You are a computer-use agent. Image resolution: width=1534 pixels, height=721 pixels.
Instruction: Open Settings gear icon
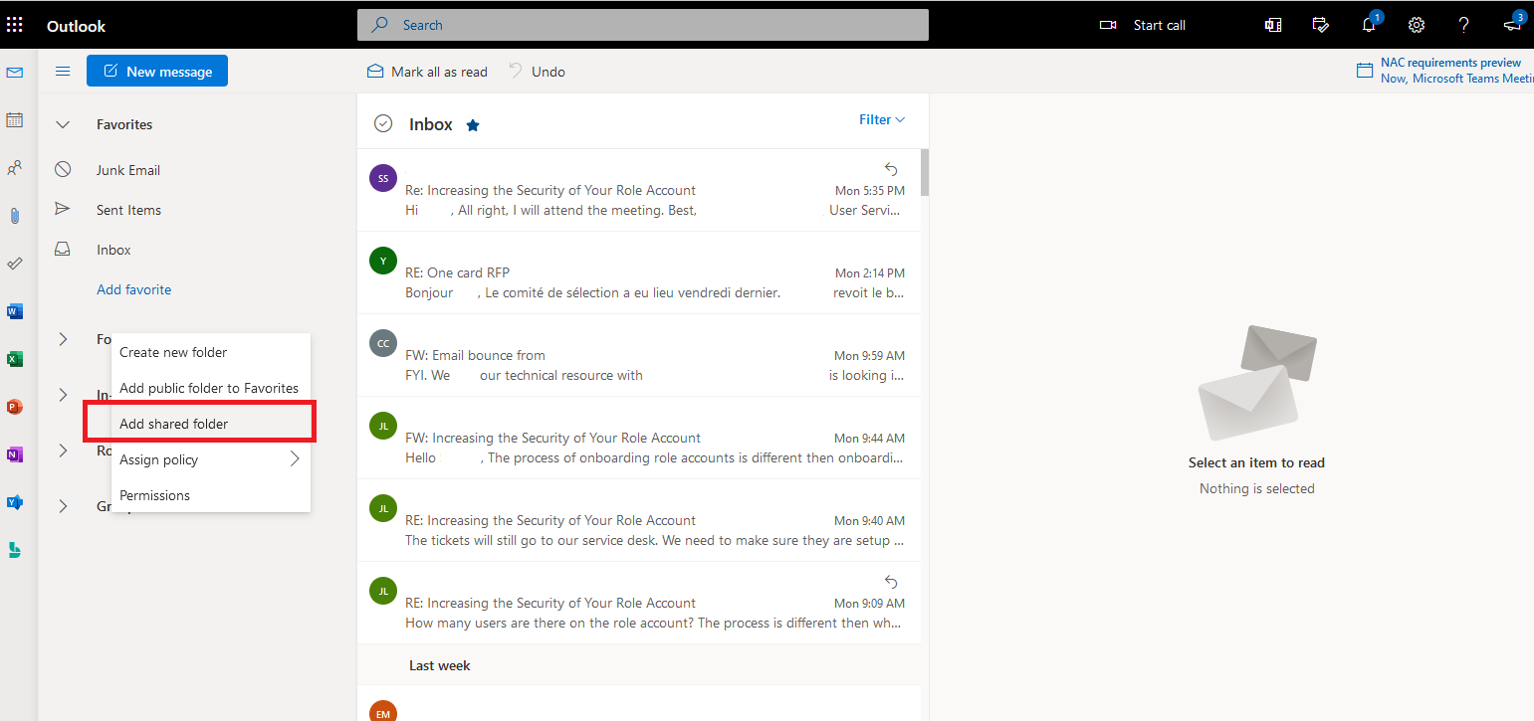point(1417,25)
